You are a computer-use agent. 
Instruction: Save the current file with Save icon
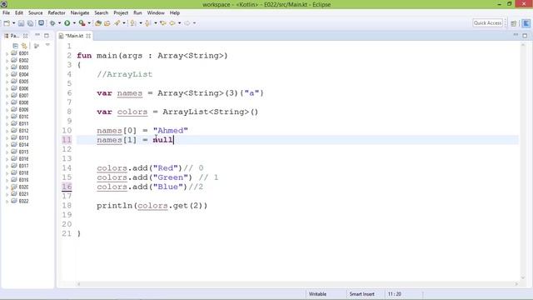21,23
